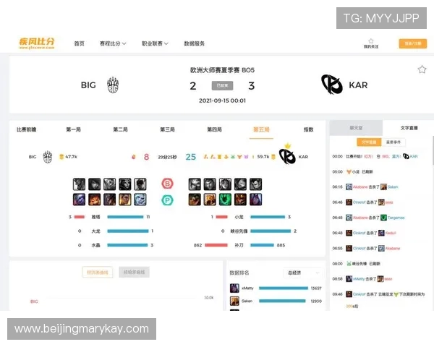The width and height of the screenshot is (434, 347).
Task: Click the blue 推塔 bar showing 11
Action: [125, 217]
